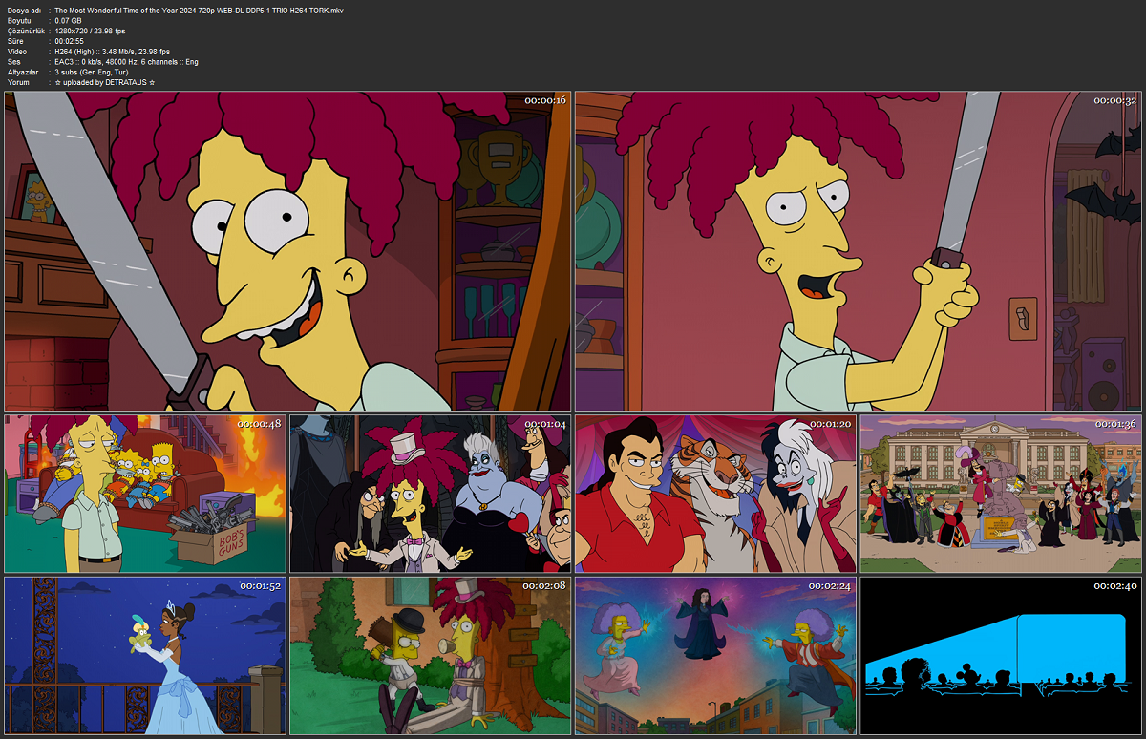Click the 00:01:36 timestamp
Image resolution: width=1146 pixels, height=739 pixels.
tap(1115, 424)
